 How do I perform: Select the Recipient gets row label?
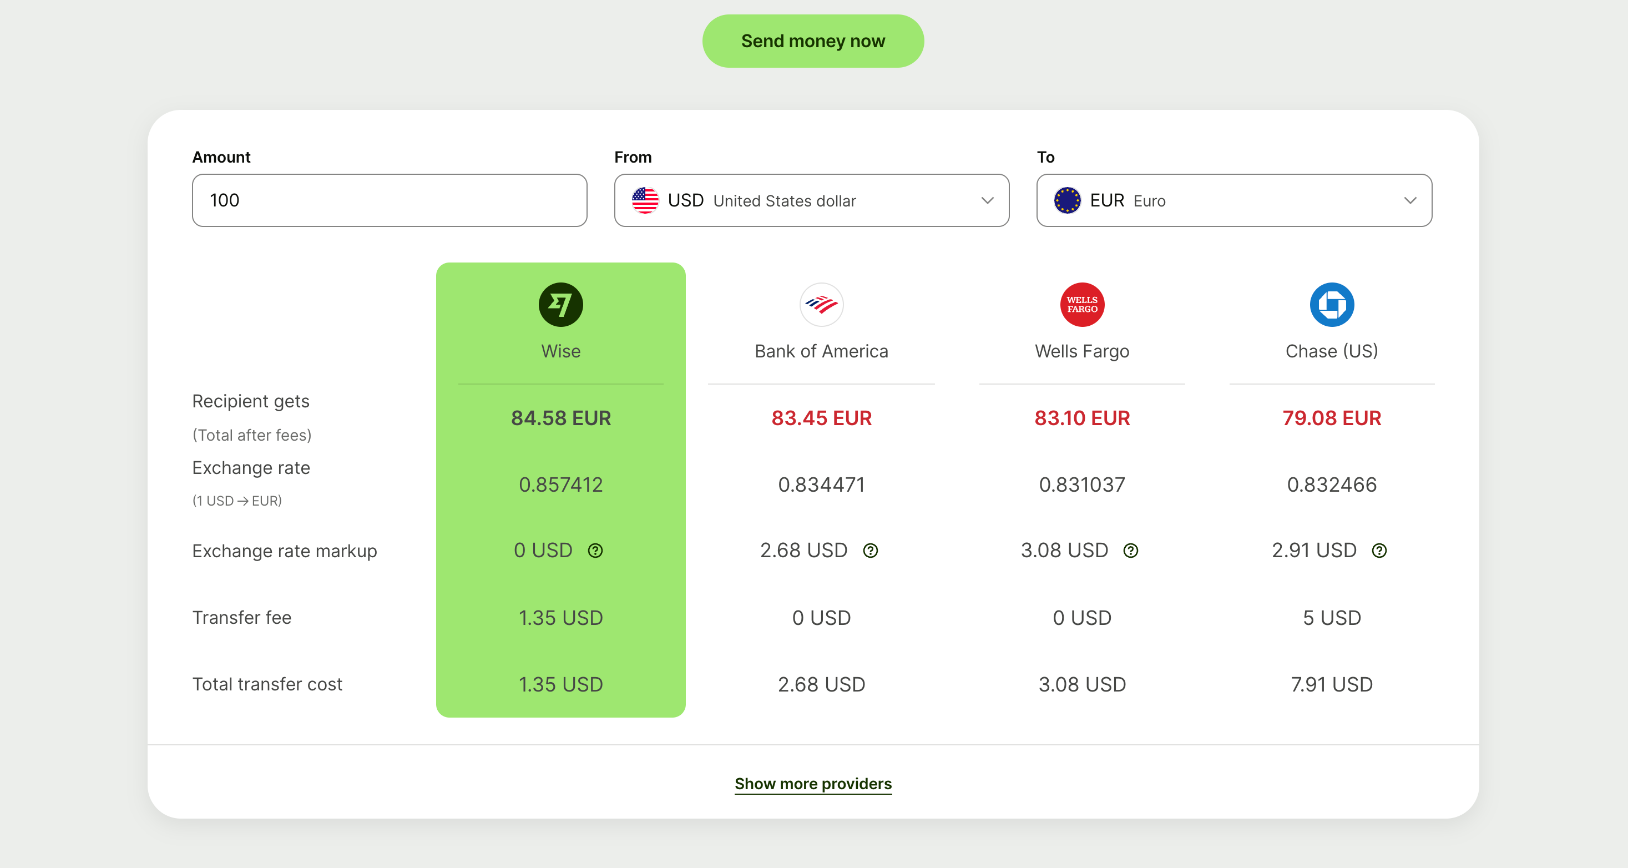[x=250, y=401]
